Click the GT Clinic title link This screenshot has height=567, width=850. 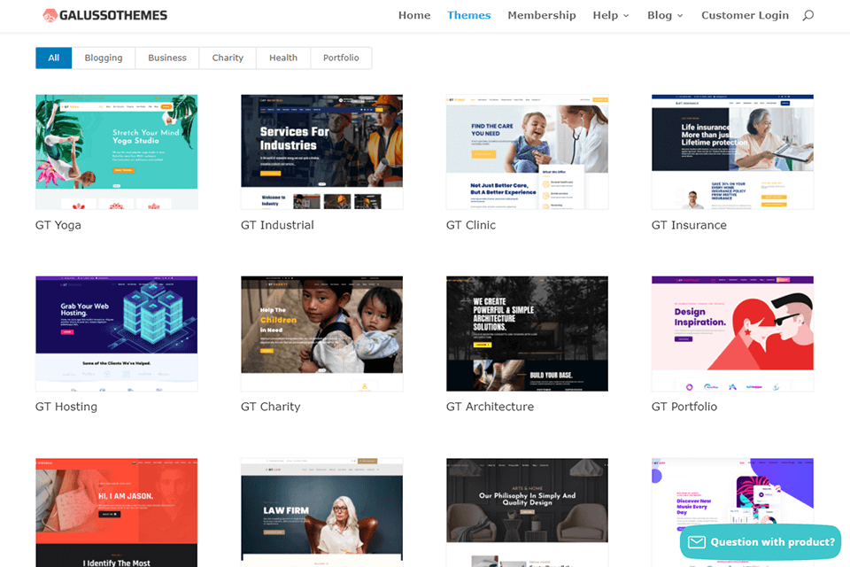[x=470, y=225]
